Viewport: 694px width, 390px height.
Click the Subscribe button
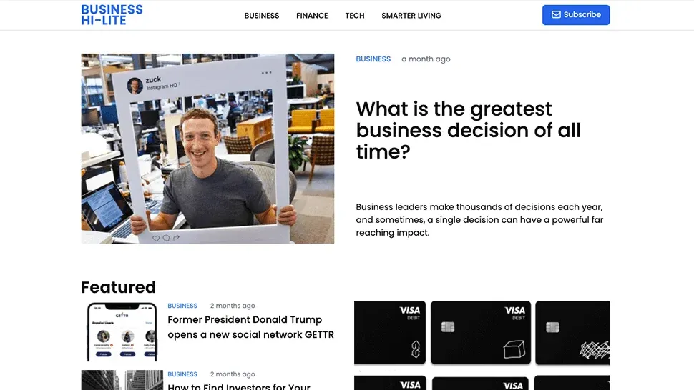tap(576, 15)
